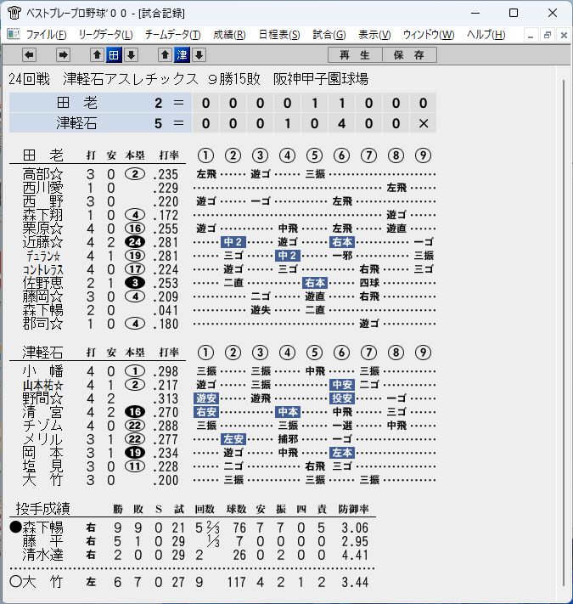Select the blue 津 team toolbar icon
The width and height of the screenshot is (573, 604).
[x=182, y=55]
